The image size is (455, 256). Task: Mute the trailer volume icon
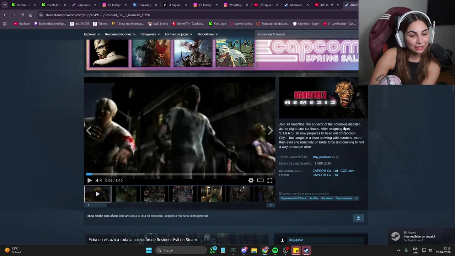(x=98, y=180)
